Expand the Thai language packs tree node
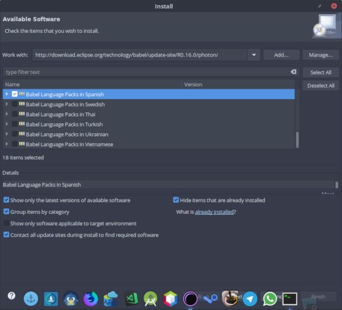342x310 pixels. pos(7,114)
